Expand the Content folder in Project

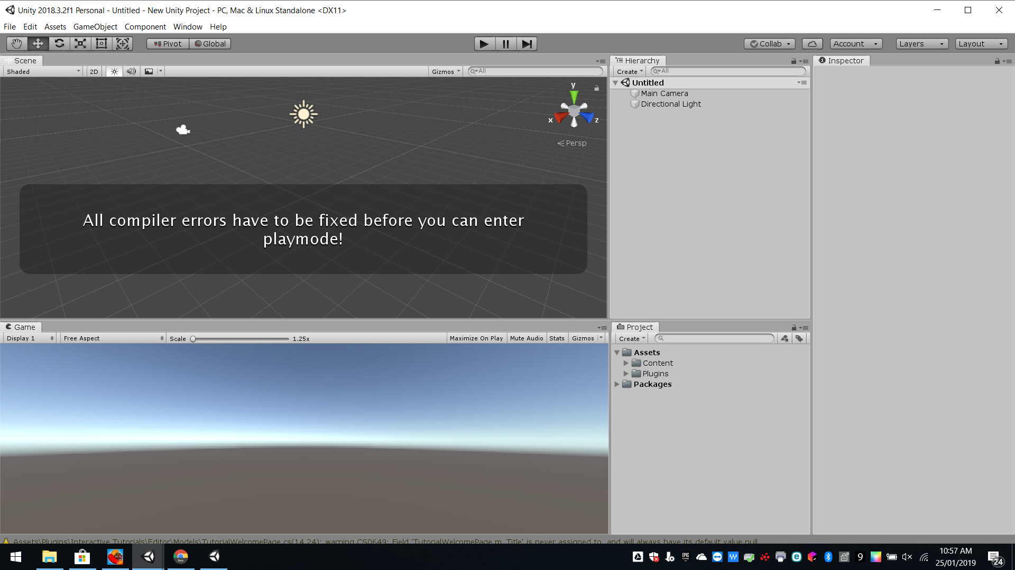tap(626, 363)
